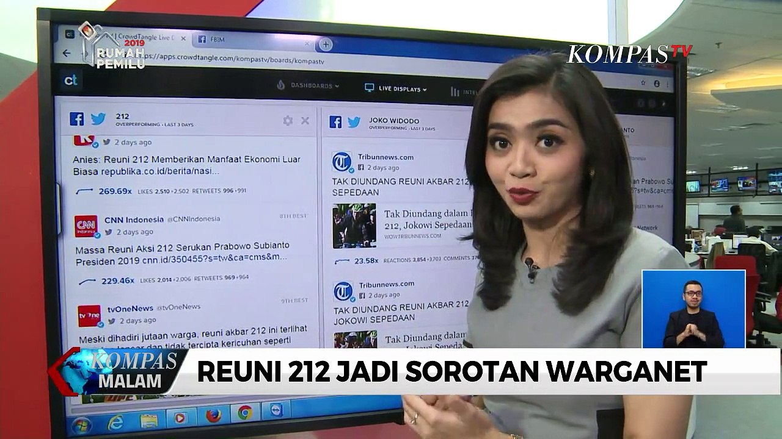
Task: Click the Facebook icon in the 212 column
Action: point(77,119)
